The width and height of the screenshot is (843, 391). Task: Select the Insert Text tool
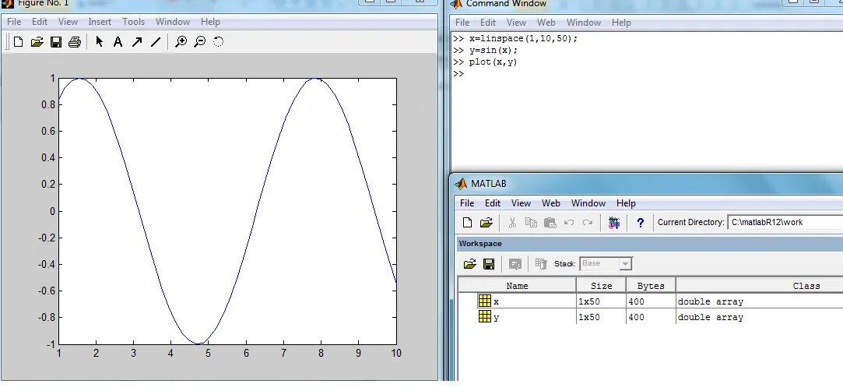click(x=118, y=41)
